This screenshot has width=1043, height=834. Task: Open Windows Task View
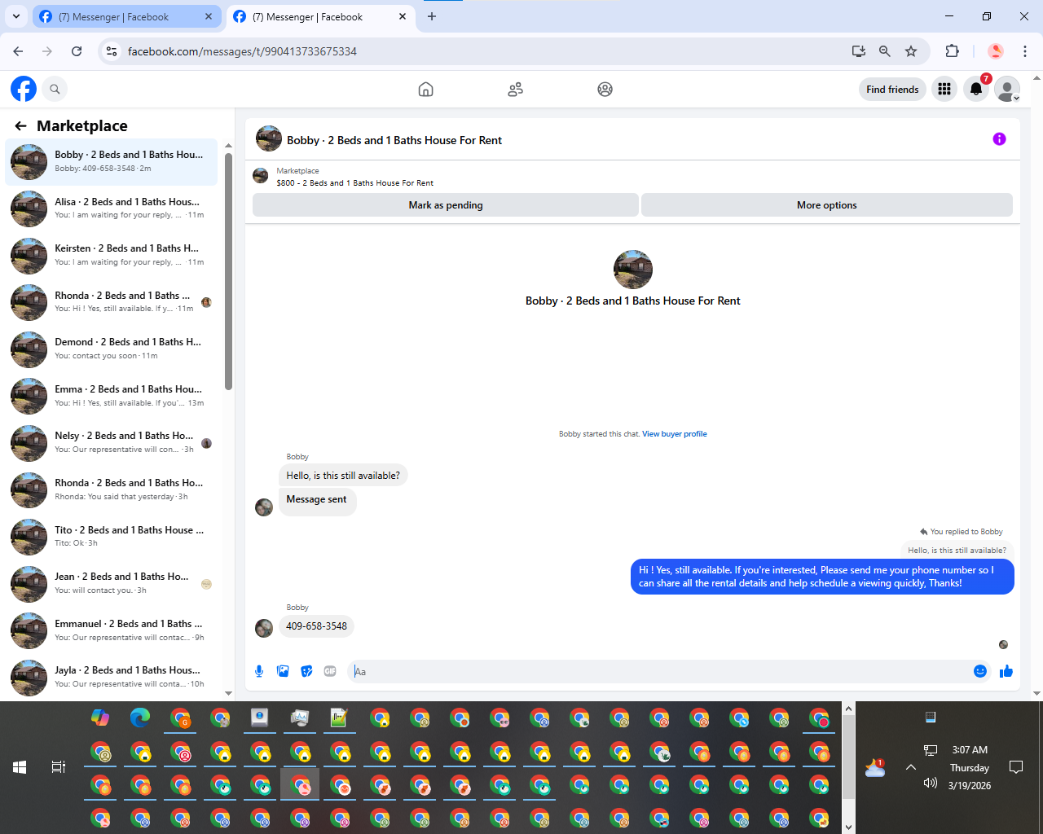[59, 767]
